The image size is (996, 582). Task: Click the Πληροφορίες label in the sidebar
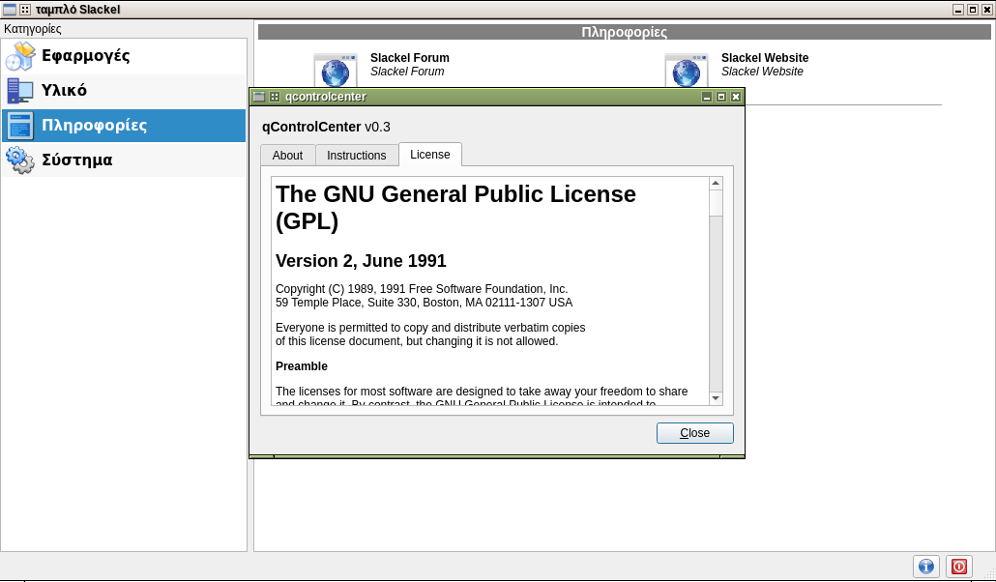(94, 125)
